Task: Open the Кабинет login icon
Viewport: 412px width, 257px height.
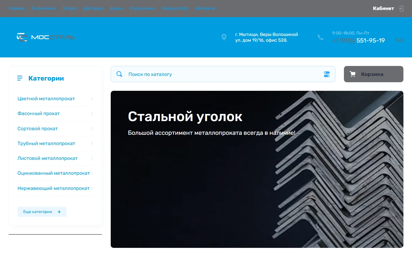Action: [x=401, y=9]
